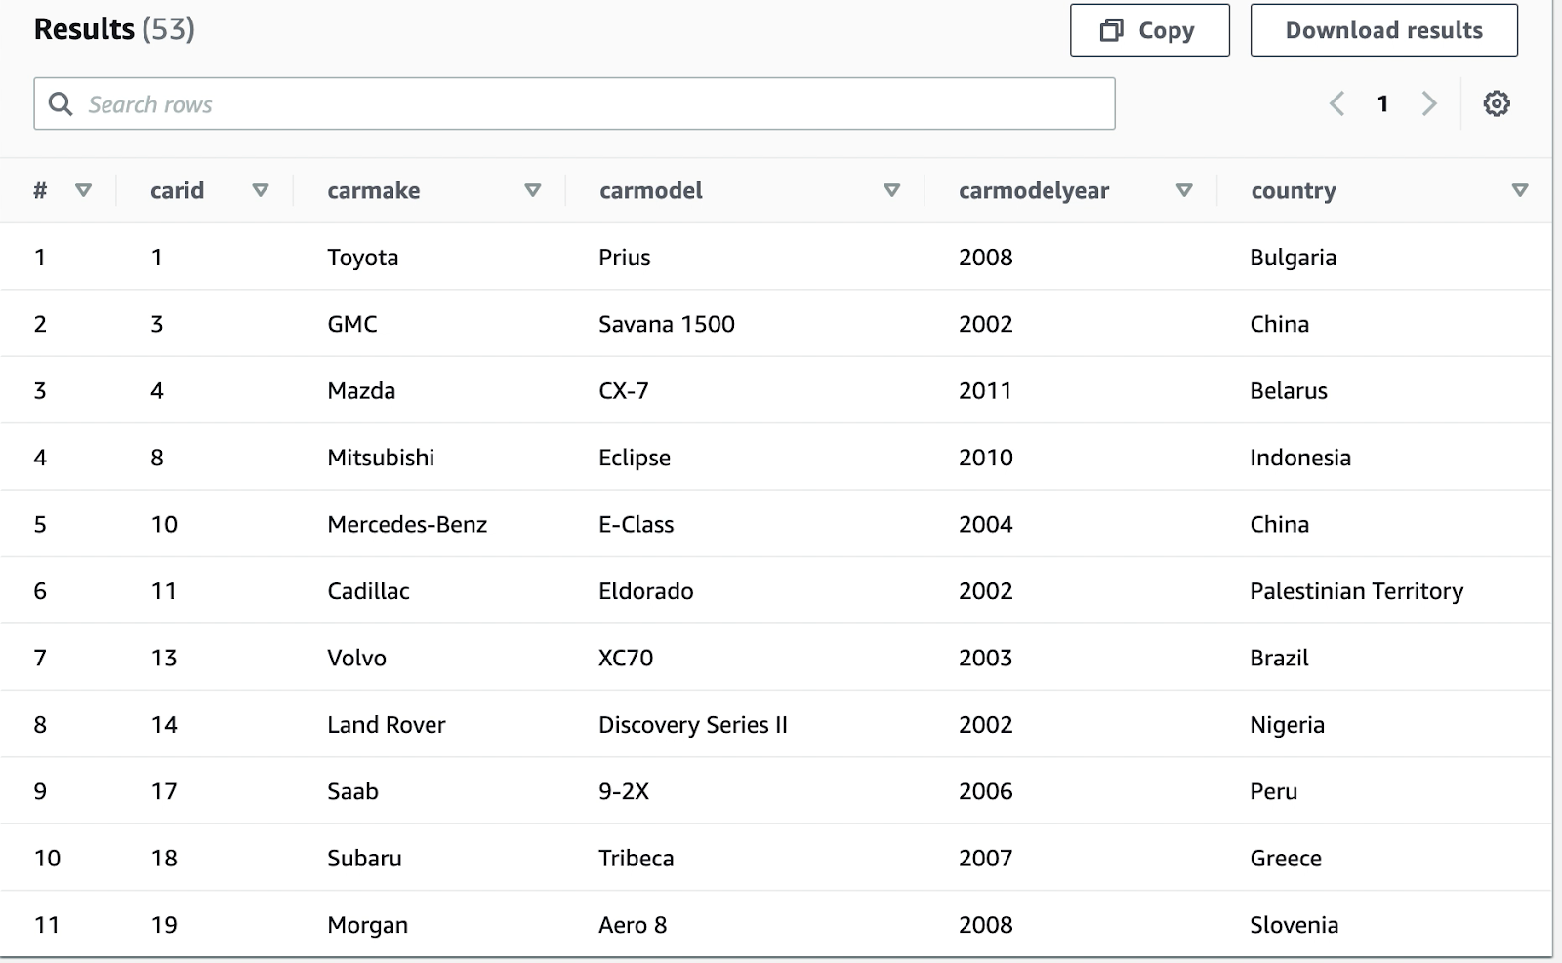Screen dimensions: 1562x963
Task: Select the GMC carmake cell
Action: [352, 324]
